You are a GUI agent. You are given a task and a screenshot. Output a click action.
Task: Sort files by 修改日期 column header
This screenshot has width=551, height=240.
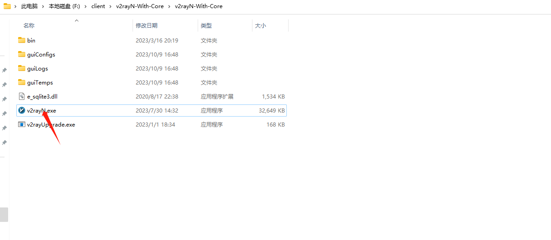[147, 26]
